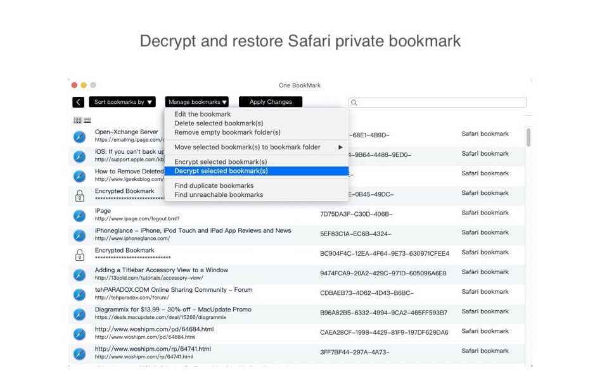Screen dimensions: 602x376
Task: Switch to grid view icon
Action: point(77,120)
